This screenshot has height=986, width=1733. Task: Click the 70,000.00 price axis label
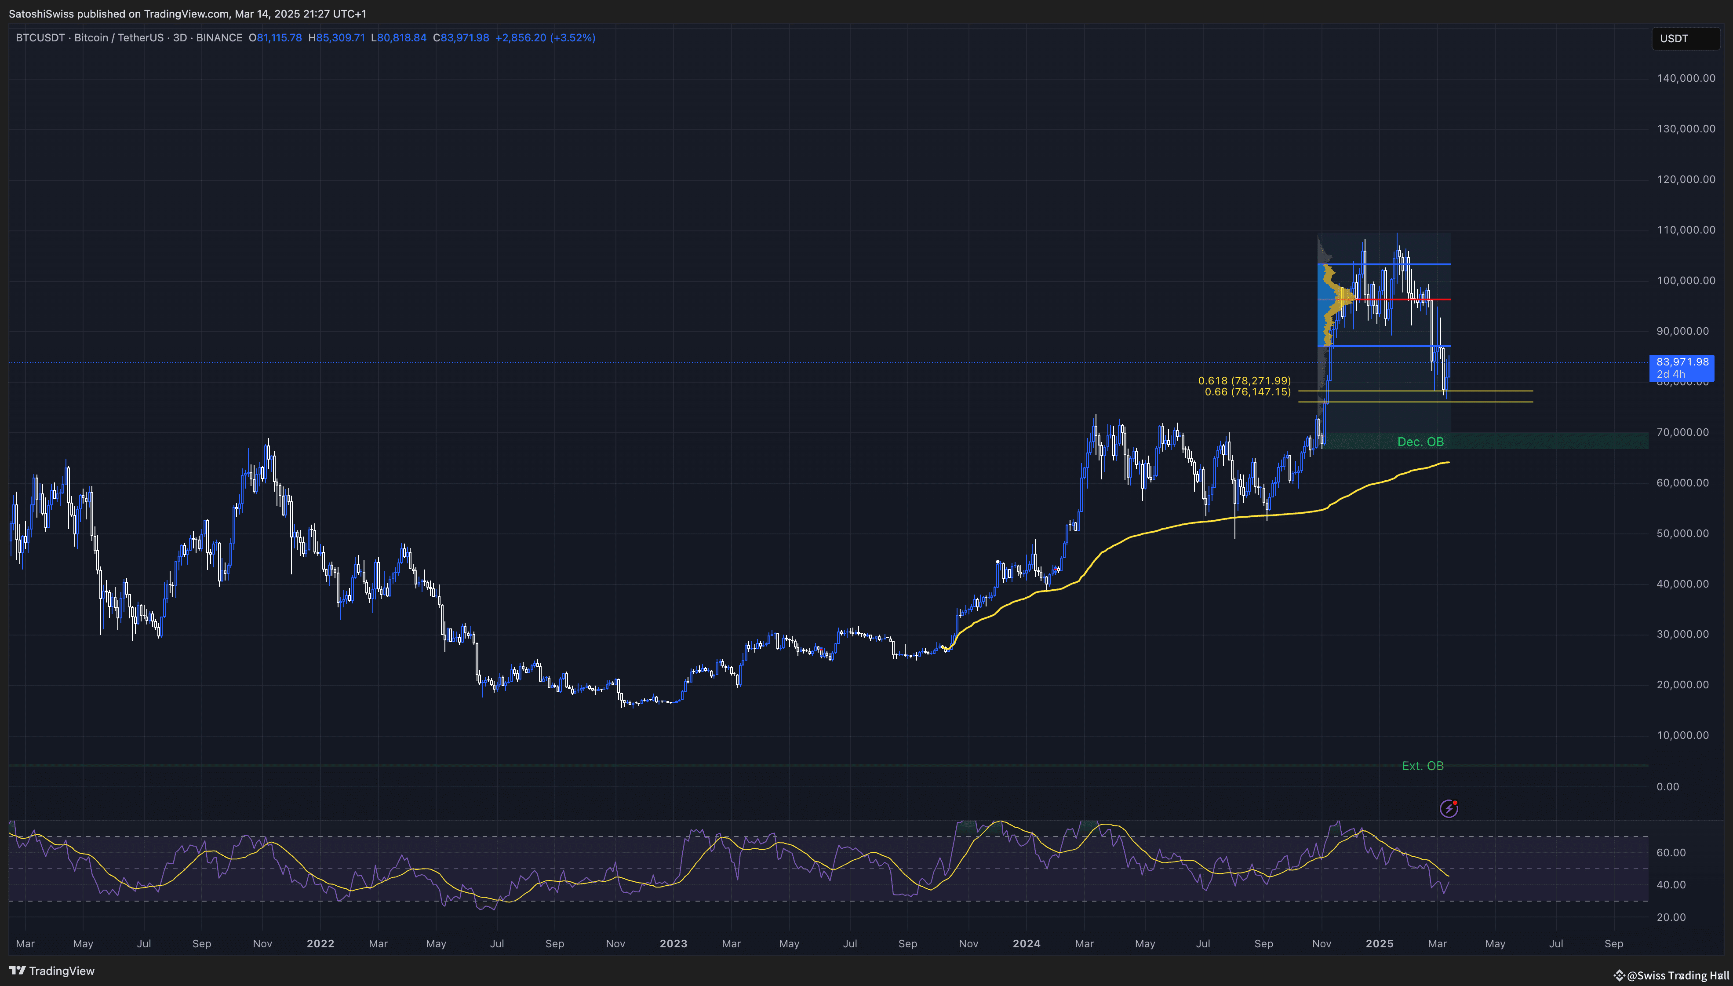pos(1682,432)
